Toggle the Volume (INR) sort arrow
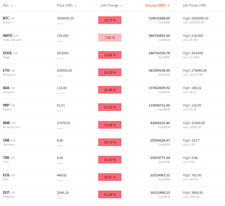 (168, 6)
